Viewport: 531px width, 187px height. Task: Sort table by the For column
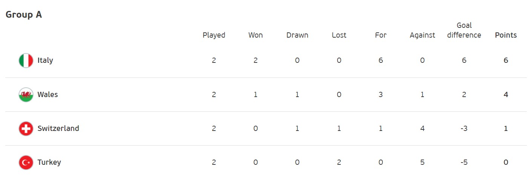click(381, 35)
